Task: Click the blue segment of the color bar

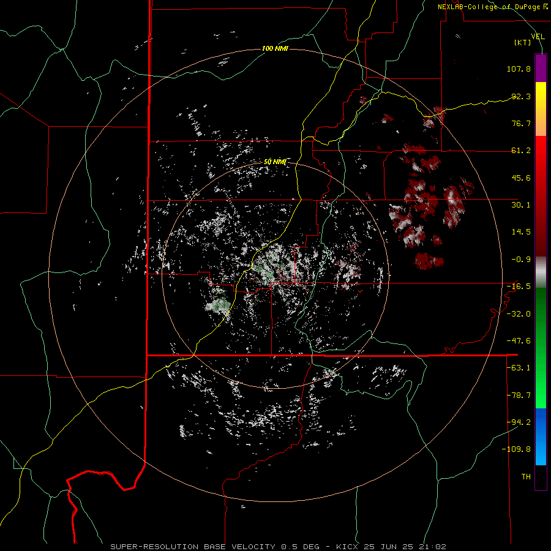Action: coord(541,437)
